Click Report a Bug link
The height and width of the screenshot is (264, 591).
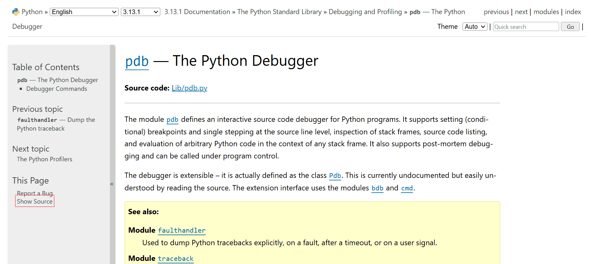35,193
